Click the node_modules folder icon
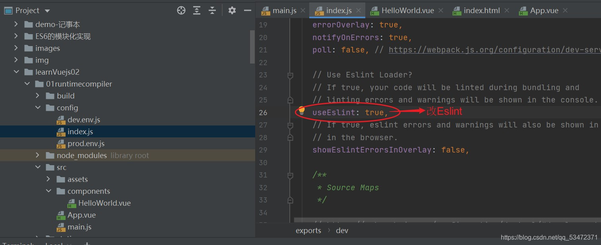Image resolution: width=601 pixels, height=245 pixels. click(50, 155)
